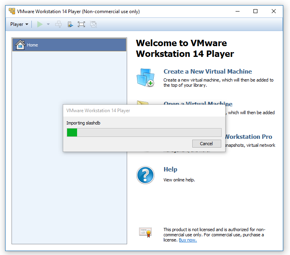Viewport: 290px width, 255px height.
Task: Maximize the VMware Player window
Action: [255, 11]
